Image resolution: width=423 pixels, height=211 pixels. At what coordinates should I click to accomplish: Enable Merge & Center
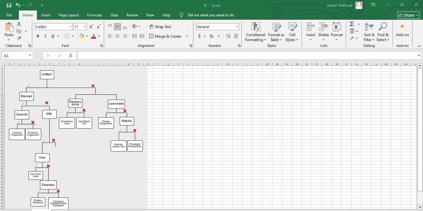tap(166, 36)
